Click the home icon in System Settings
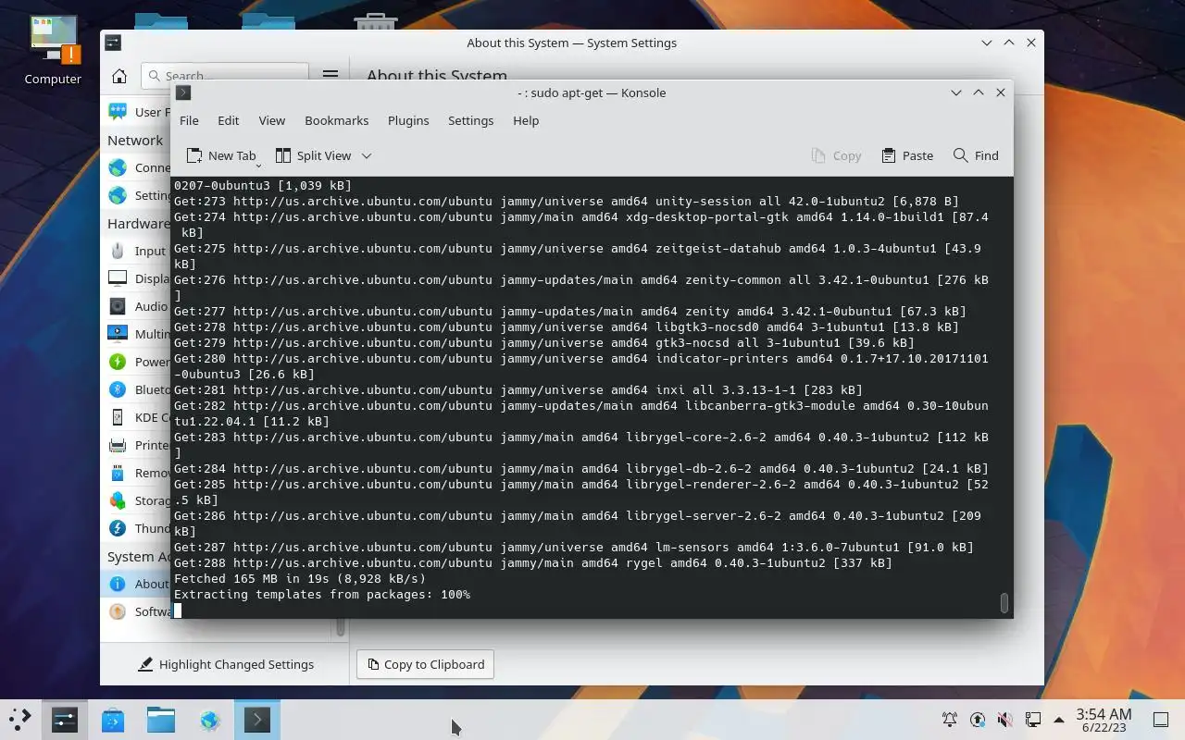Screen dimensions: 1185x740 coord(119,76)
